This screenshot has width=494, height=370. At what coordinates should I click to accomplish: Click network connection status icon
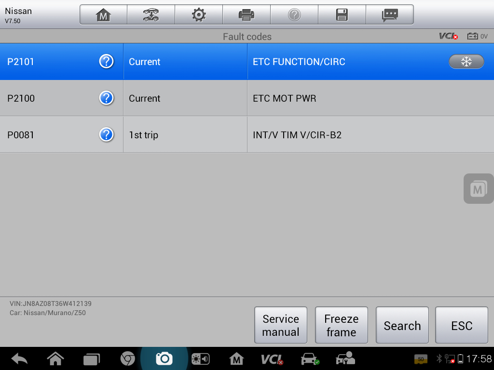[450, 358]
